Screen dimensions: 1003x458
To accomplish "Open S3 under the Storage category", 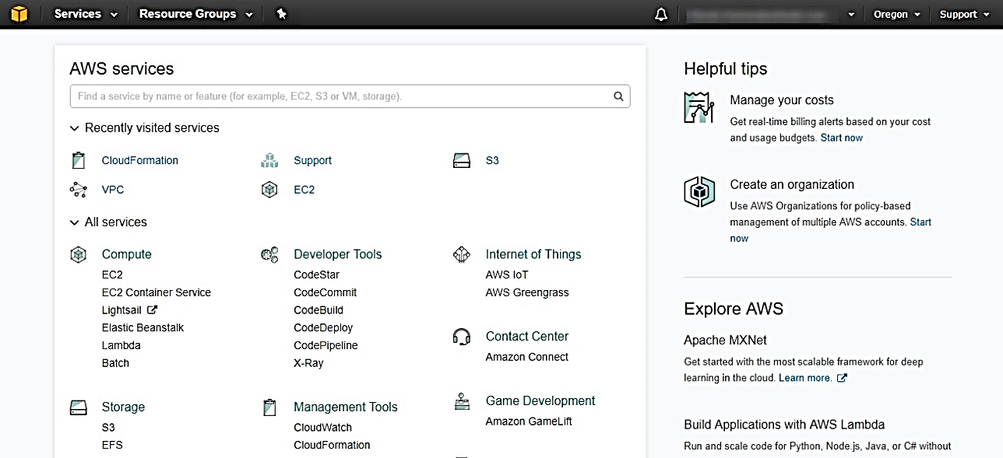I will pyautogui.click(x=108, y=428).
